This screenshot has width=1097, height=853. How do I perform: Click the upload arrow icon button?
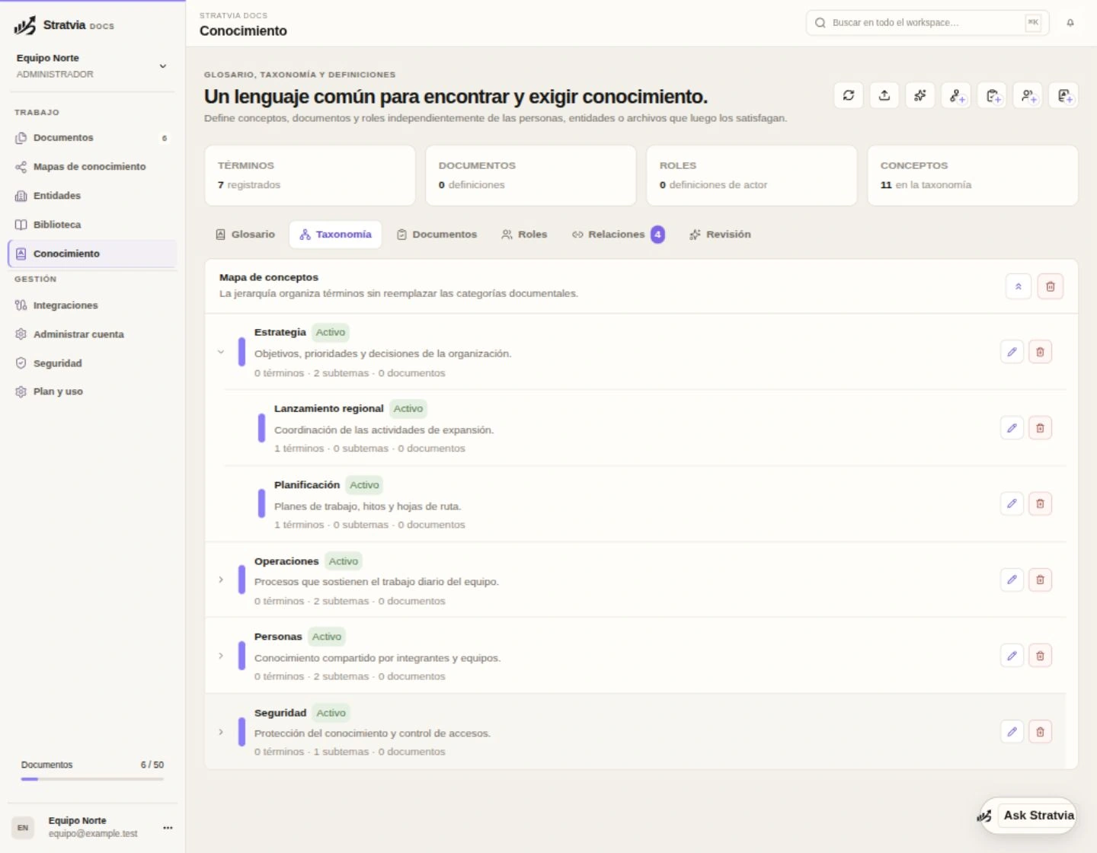point(884,95)
